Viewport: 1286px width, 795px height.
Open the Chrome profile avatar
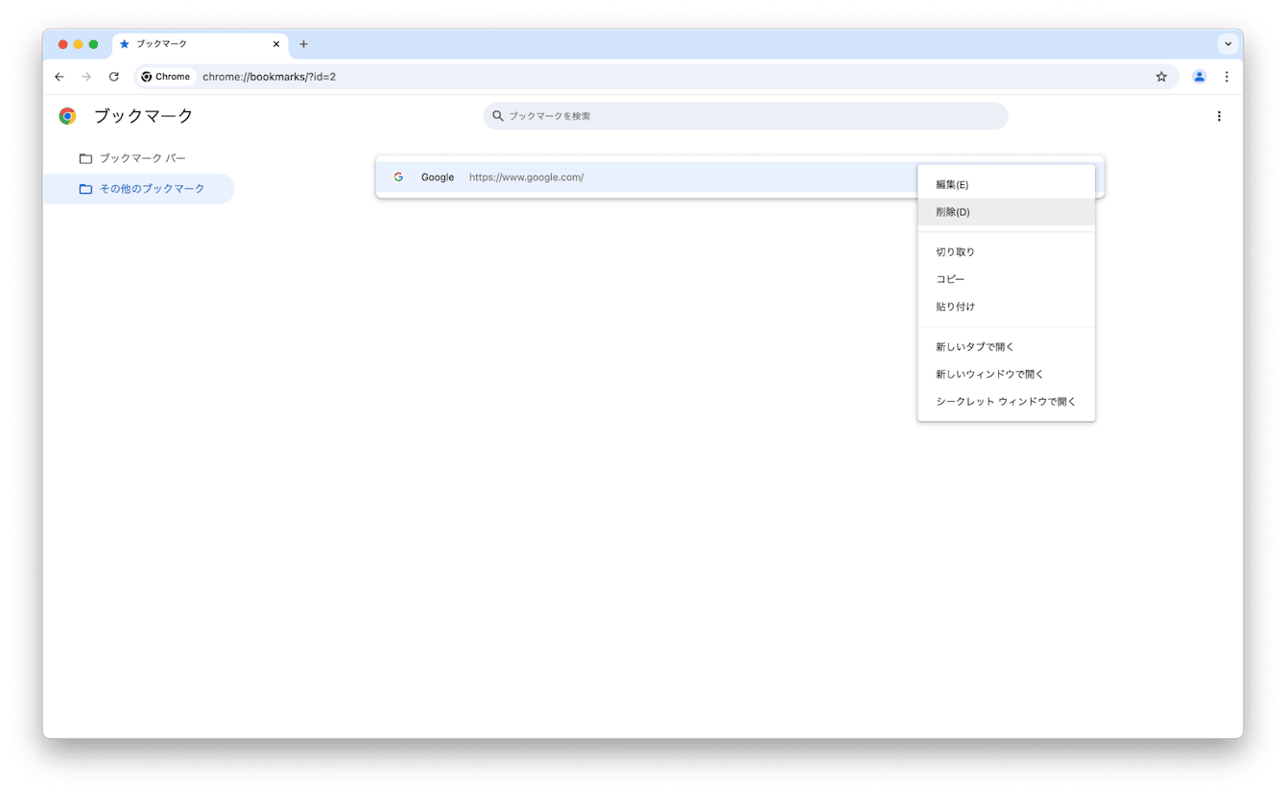click(1199, 77)
